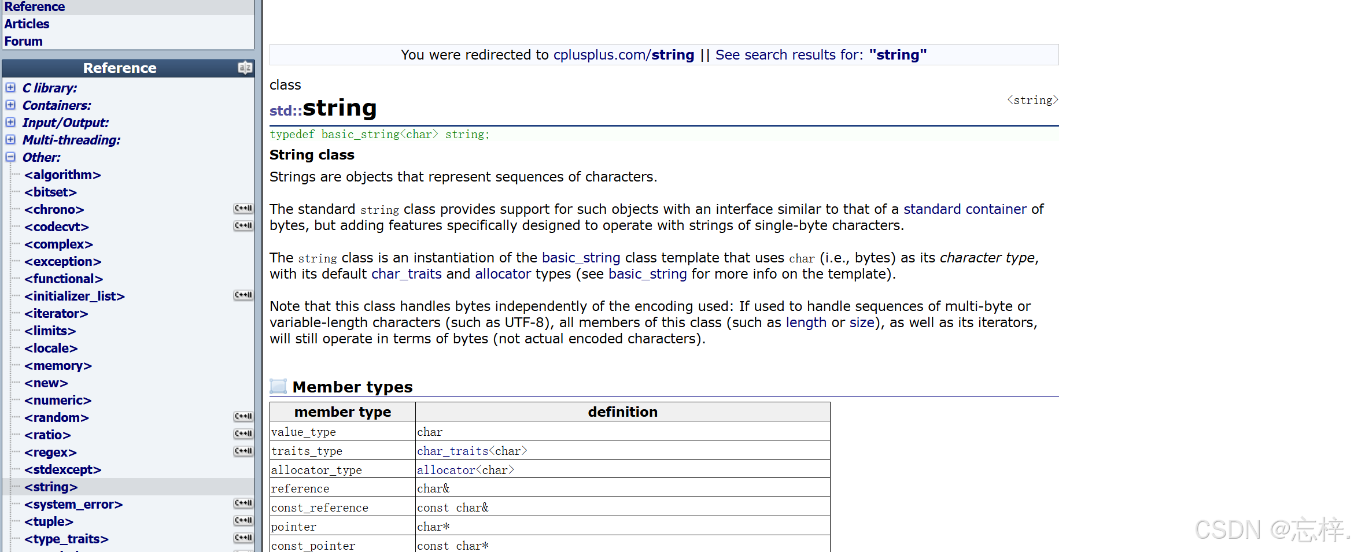The height and width of the screenshot is (552, 1354).
Task: Click allocator<char> in the table
Action: 466,470
